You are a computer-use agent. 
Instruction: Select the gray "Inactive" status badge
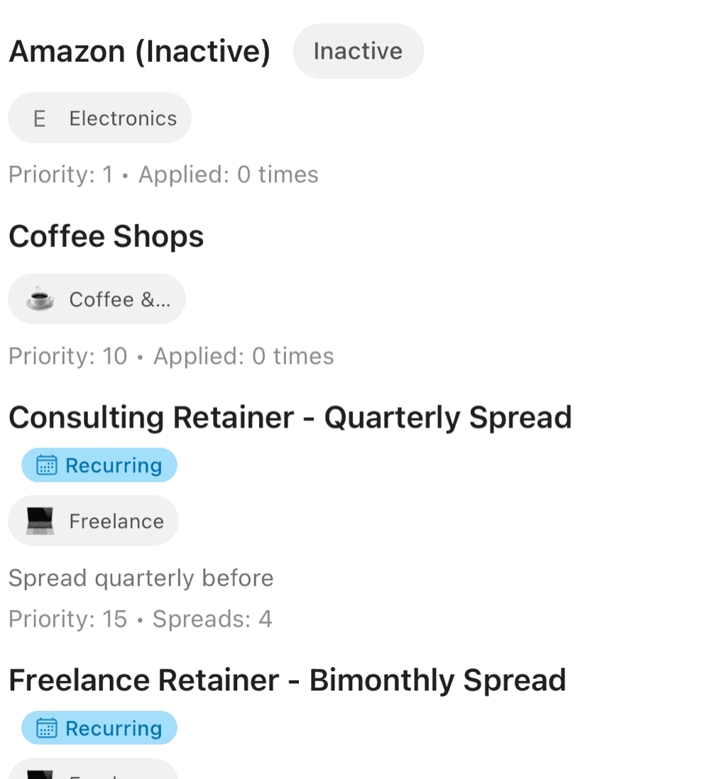point(358,51)
